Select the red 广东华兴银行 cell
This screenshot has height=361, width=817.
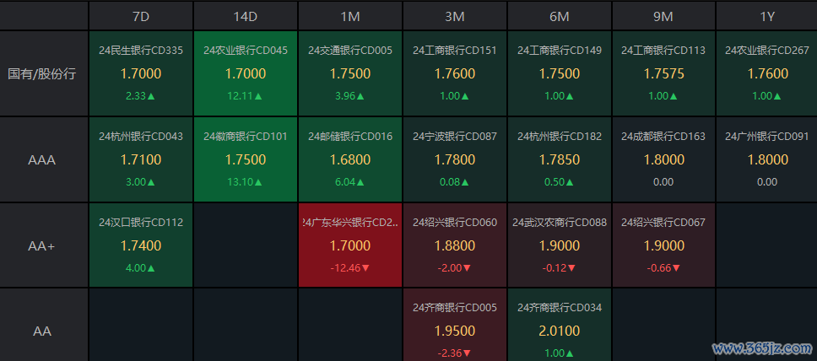(350, 245)
